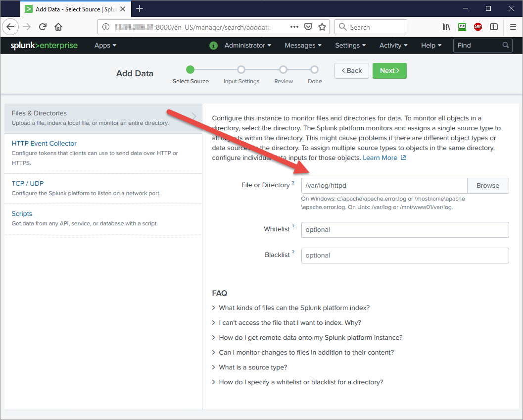Screen dimensions: 523x420
Task: Open the Learn More link
Action: click(380, 157)
